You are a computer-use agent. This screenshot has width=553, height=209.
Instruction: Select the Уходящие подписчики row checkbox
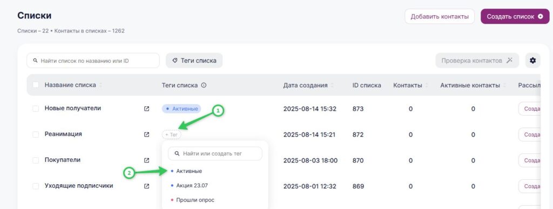[36, 186]
